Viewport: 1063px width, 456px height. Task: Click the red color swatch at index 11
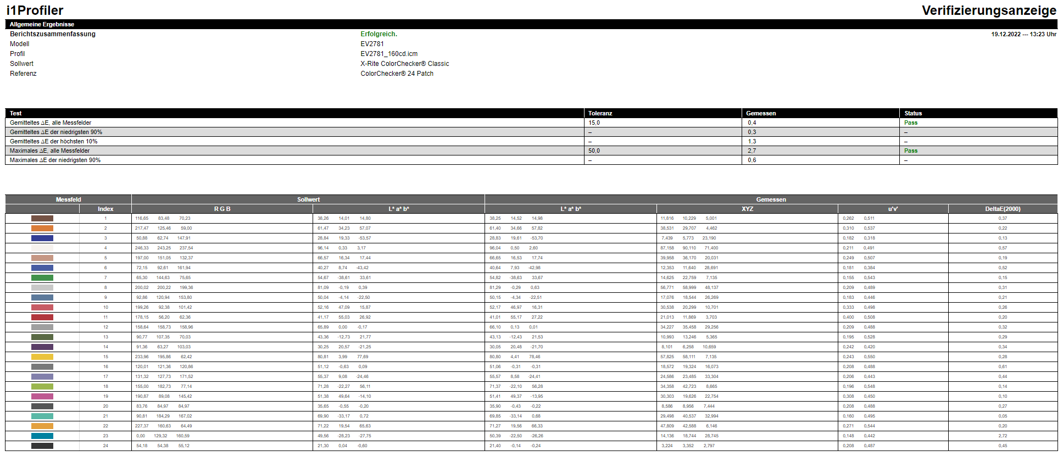point(42,317)
